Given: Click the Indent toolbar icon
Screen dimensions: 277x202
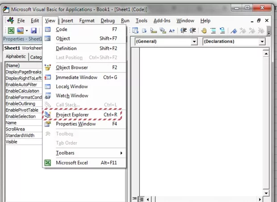Looking at the screenshot, I should (184, 30).
